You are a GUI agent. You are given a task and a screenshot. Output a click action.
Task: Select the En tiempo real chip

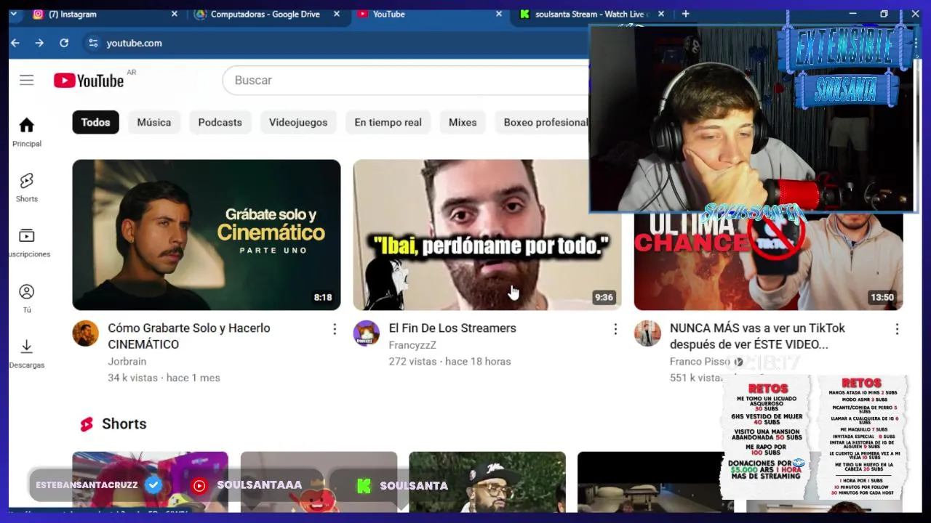388,122
